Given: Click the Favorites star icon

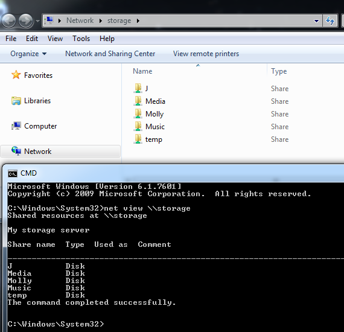Looking at the screenshot, I should [16, 75].
